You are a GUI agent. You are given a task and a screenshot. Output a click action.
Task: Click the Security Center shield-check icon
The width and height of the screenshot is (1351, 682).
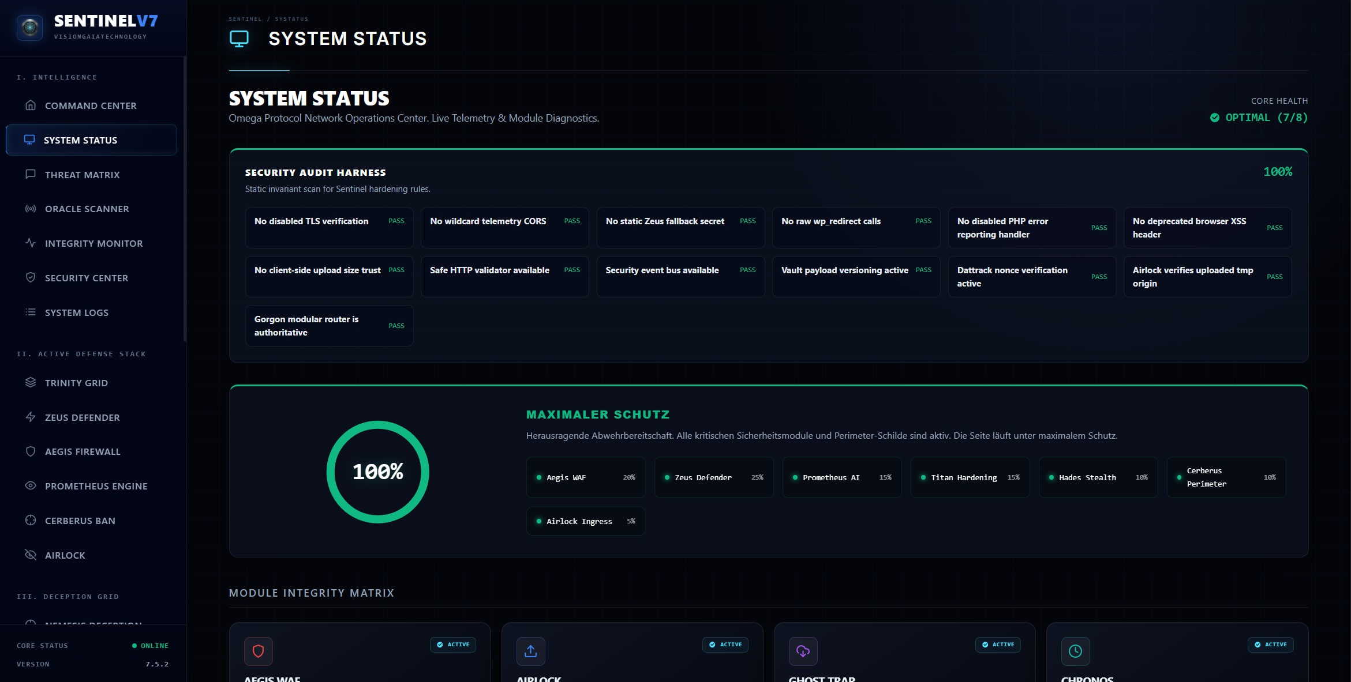tap(31, 278)
